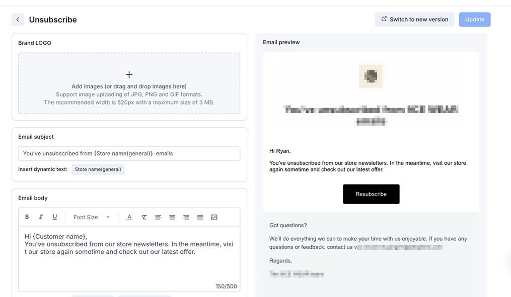Click the plus icon to add brand logo
This screenshot has height=297, width=511.
click(x=129, y=74)
